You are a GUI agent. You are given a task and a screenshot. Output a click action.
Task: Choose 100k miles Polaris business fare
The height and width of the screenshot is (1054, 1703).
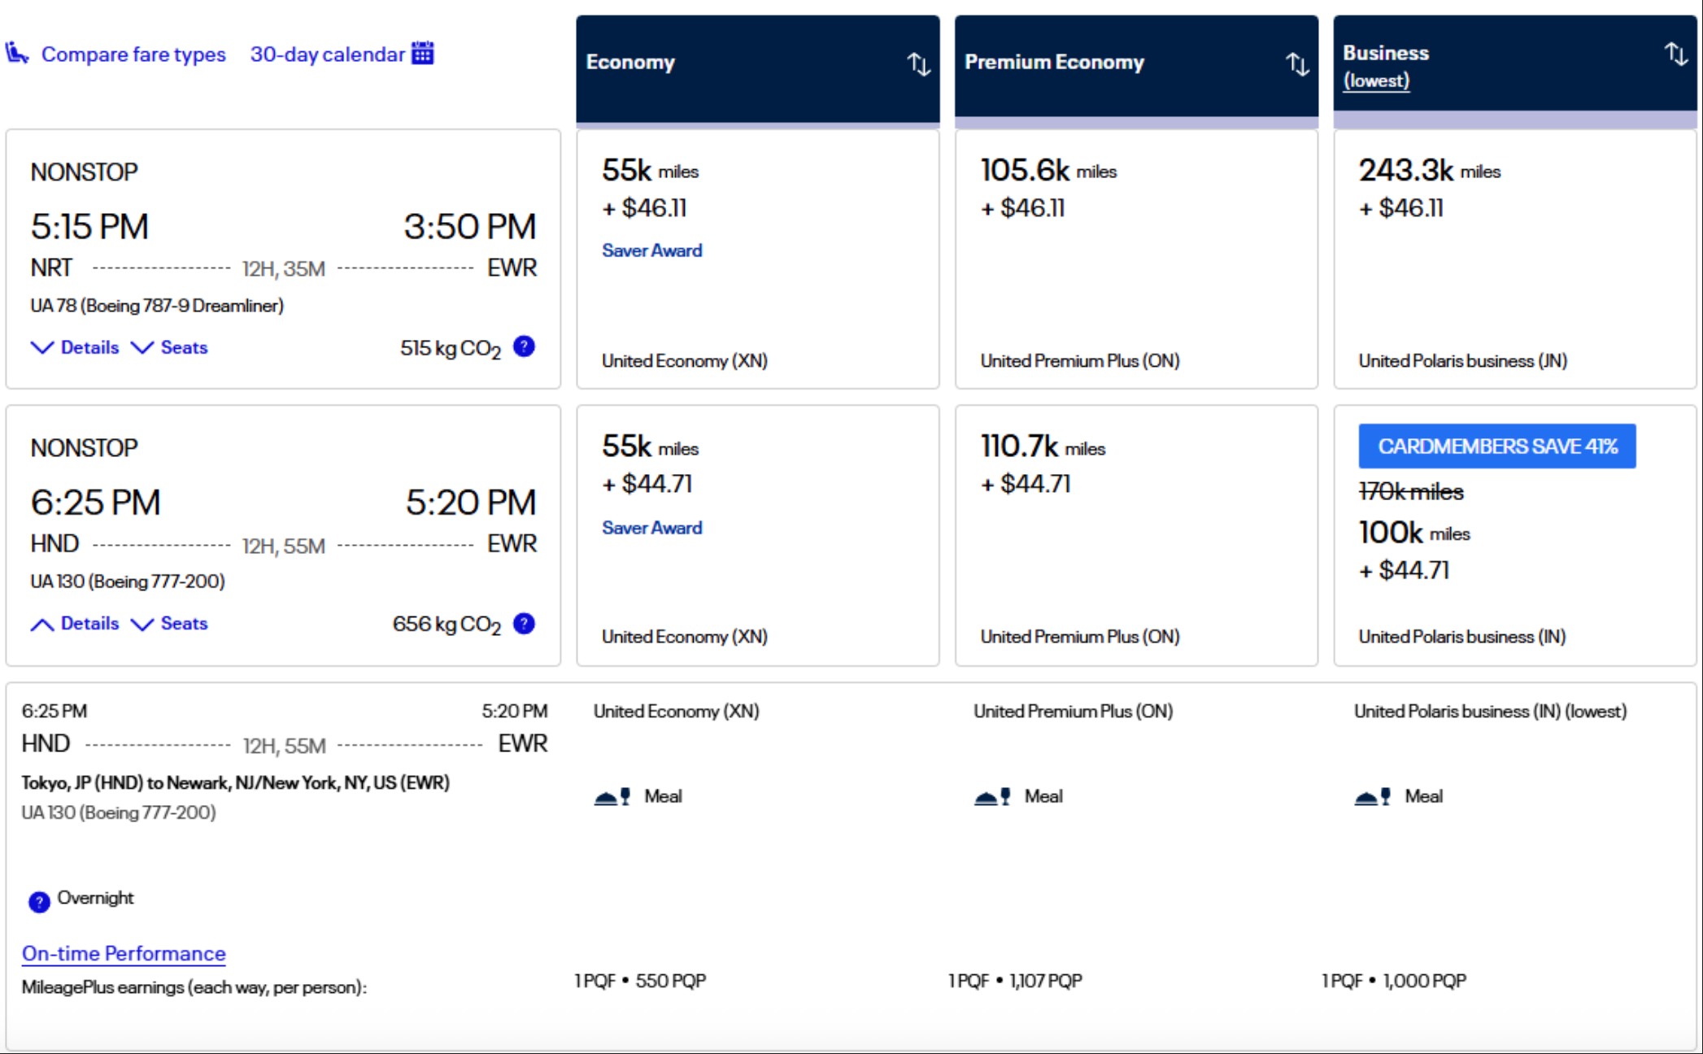tap(1515, 535)
